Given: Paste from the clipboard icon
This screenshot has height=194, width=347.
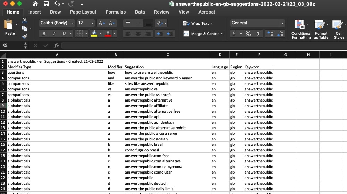Looking at the screenshot, I should 8,24.
